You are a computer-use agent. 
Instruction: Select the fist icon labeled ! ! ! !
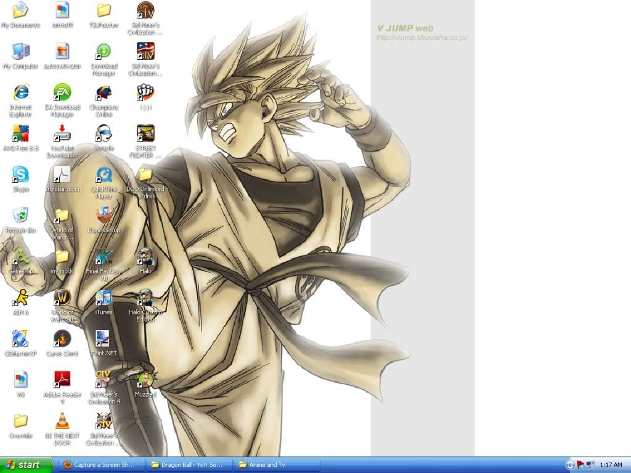click(145, 92)
